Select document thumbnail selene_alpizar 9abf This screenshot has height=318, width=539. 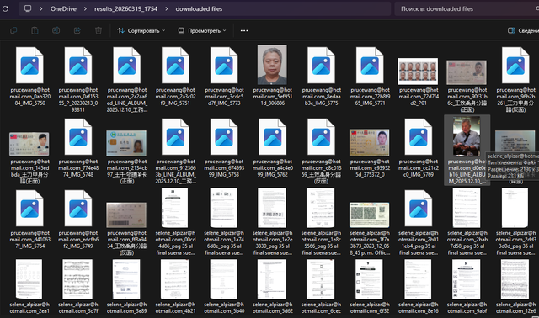coord(467,279)
